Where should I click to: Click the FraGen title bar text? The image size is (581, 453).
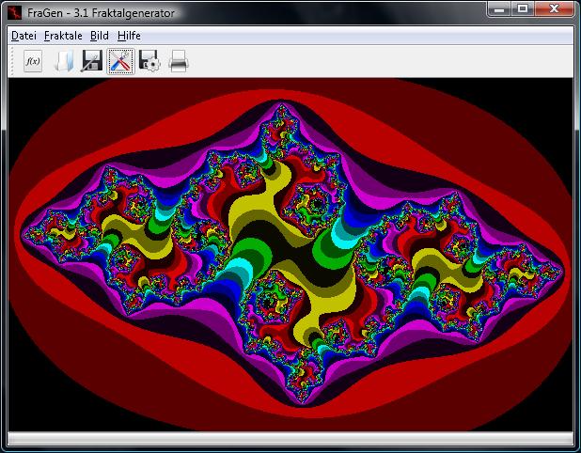(102, 13)
